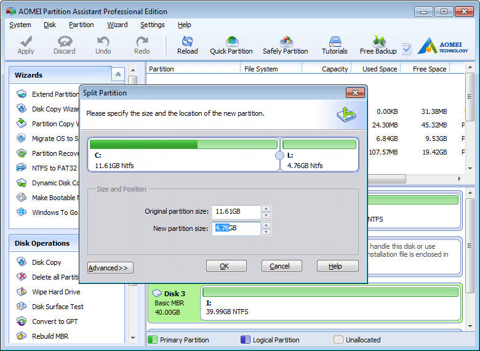Increase new partition size spinner
The image size is (480, 351).
(266, 225)
